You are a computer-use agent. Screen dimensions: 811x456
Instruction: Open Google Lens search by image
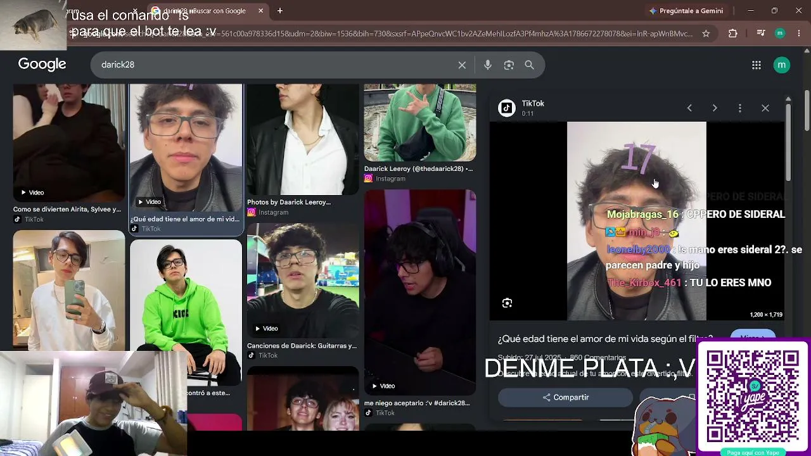(509, 65)
